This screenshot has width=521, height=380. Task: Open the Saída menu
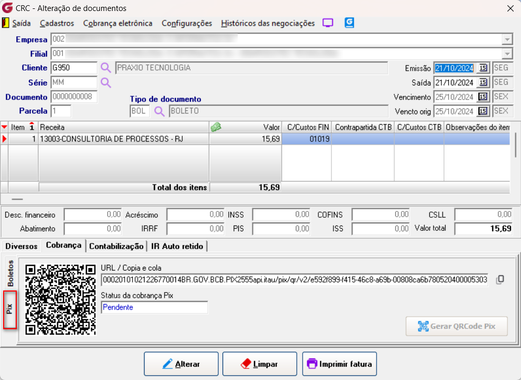21,23
